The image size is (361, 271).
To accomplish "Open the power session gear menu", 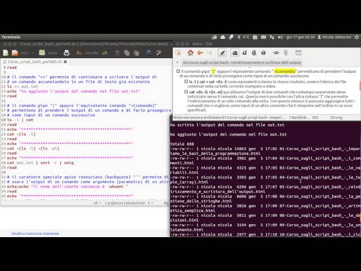I will (x=356, y=37).
